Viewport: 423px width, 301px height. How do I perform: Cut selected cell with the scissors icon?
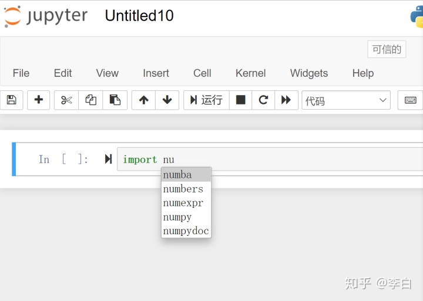66,100
